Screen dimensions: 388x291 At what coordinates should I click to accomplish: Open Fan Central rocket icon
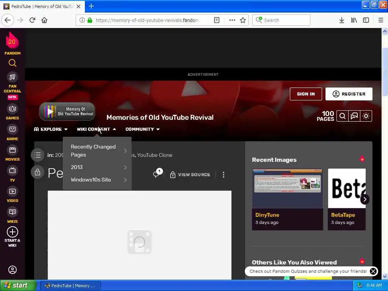[x=13, y=77]
